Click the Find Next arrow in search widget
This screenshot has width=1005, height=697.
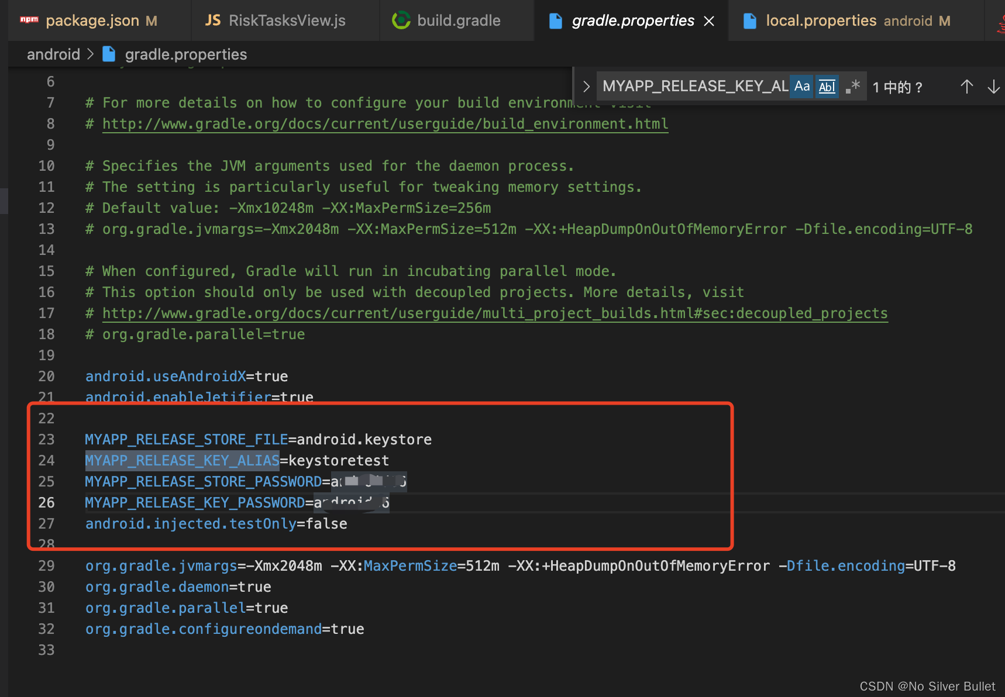[994, 86]
